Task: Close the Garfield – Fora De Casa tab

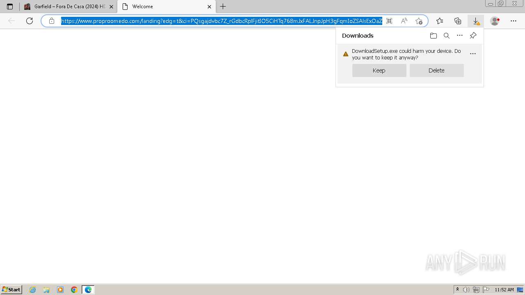Action: coord(111,7)
